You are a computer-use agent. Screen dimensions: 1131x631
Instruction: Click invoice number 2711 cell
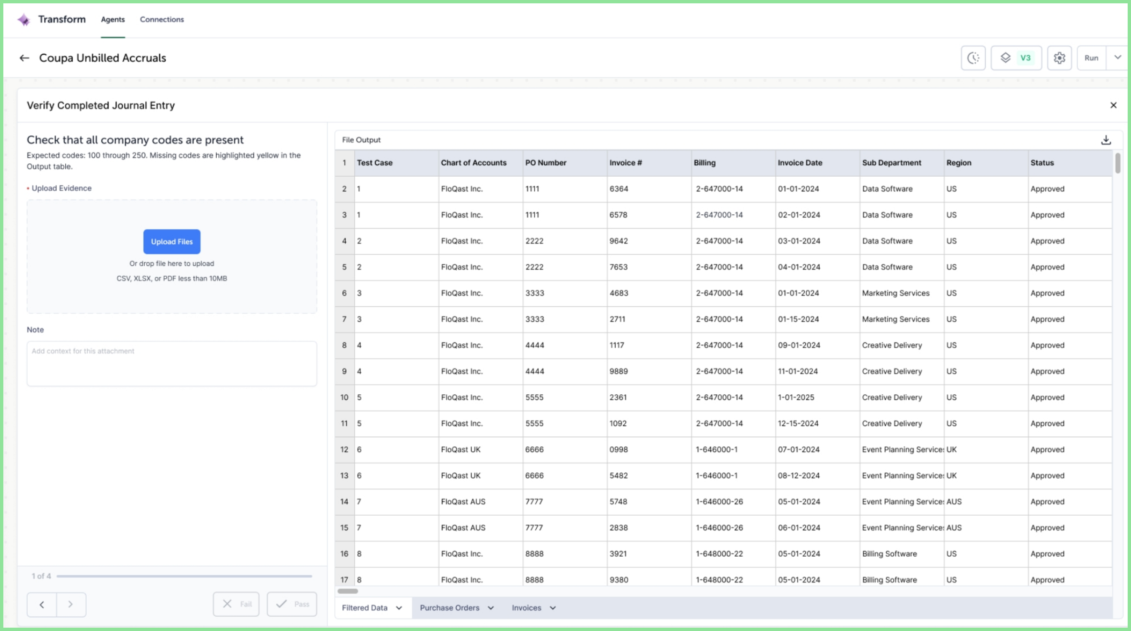649,320
